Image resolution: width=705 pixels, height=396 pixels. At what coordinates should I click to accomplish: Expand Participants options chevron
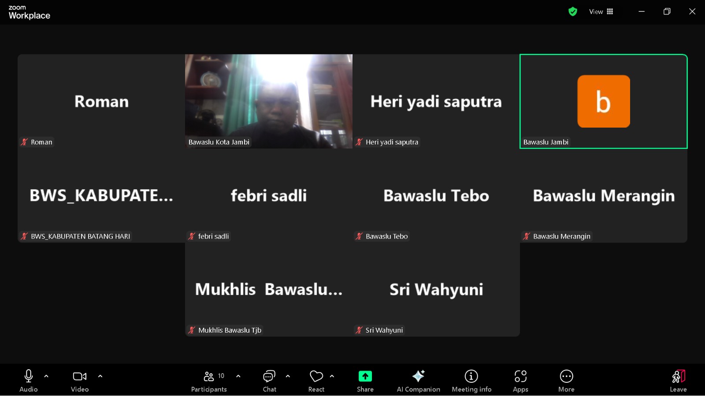(238, 376)
